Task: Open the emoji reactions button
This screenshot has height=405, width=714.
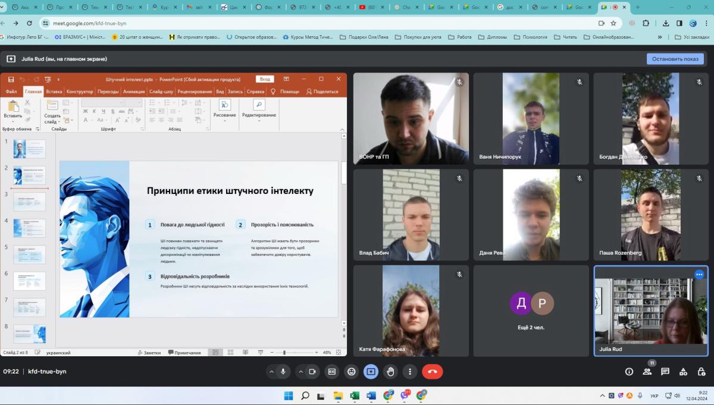Action: [x=352, y=372]
